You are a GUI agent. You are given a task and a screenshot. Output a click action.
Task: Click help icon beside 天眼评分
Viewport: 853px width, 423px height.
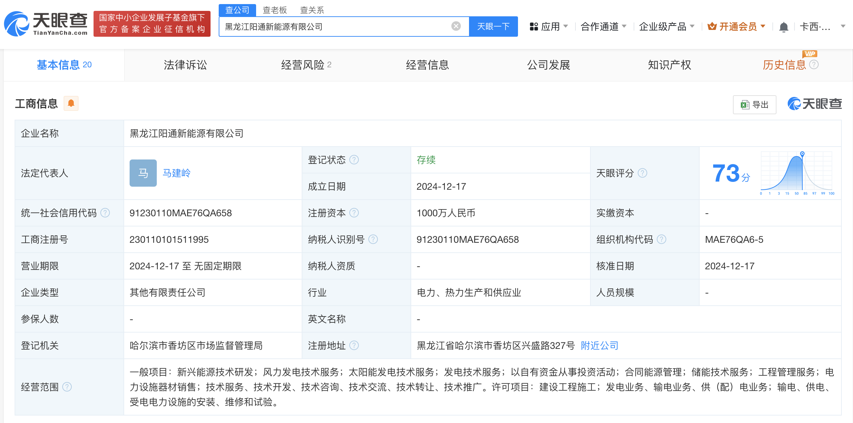click(x=642, y=173)
